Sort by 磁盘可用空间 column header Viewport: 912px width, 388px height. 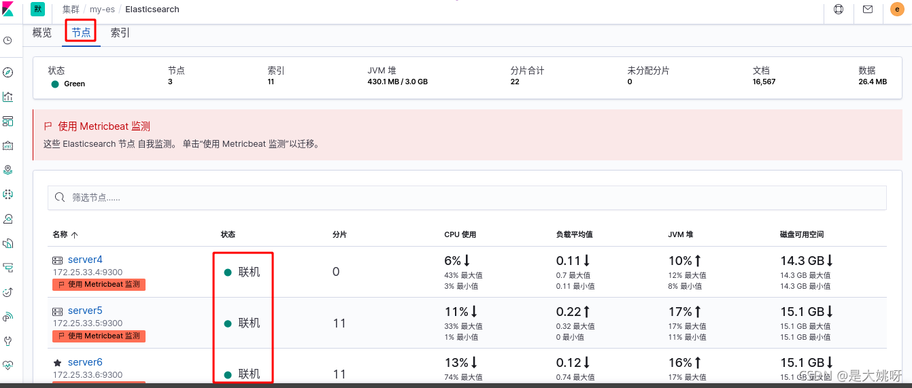pos(802,234)
